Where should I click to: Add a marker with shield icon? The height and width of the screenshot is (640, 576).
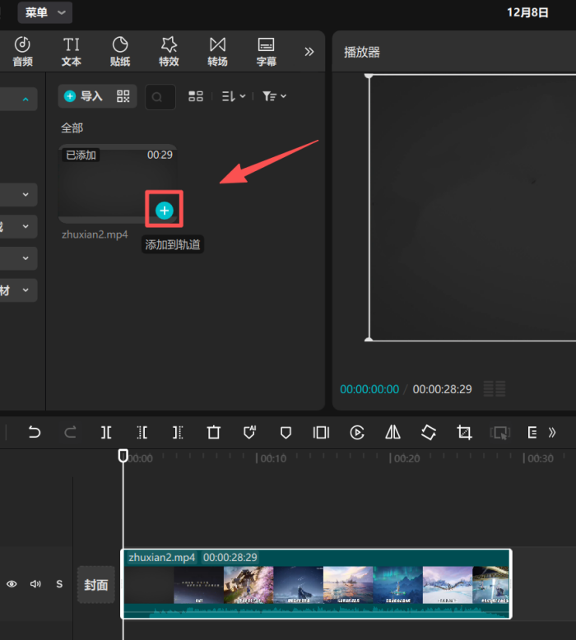click(x=286, y=433)
